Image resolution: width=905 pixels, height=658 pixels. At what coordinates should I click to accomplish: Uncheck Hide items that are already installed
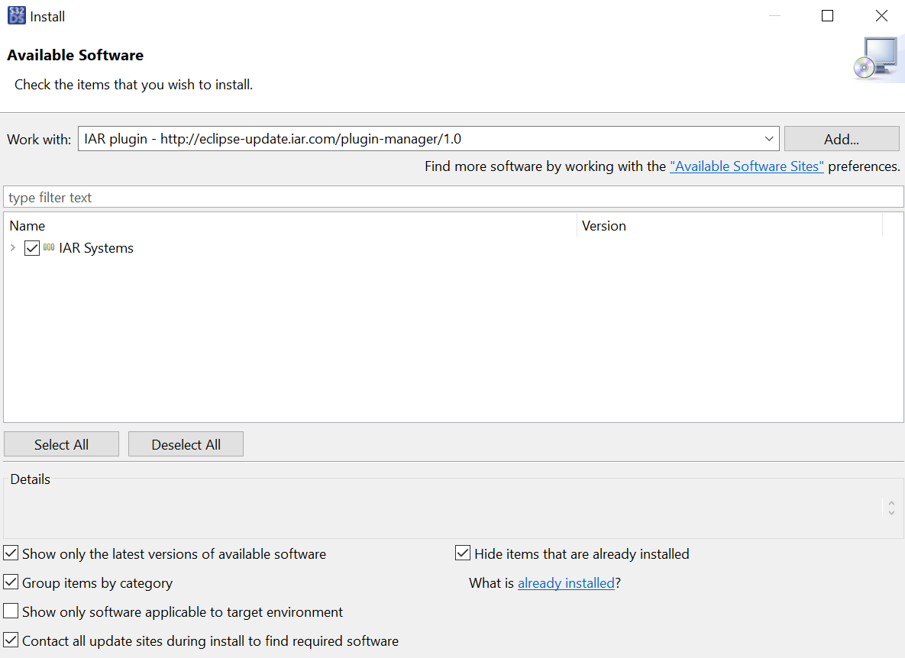(463, 553)
